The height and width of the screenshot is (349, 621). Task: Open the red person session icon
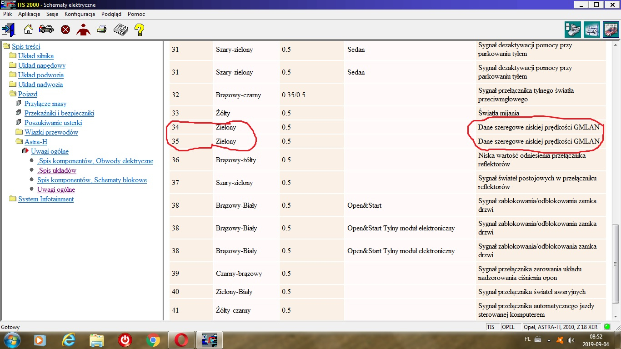83,30
